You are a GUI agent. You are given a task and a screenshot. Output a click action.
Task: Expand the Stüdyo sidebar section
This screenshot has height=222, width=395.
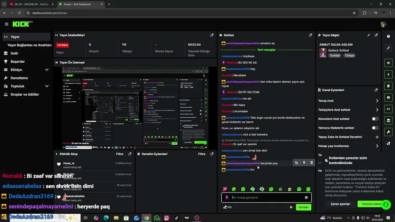pyautogui.click(x=47, y=70)
